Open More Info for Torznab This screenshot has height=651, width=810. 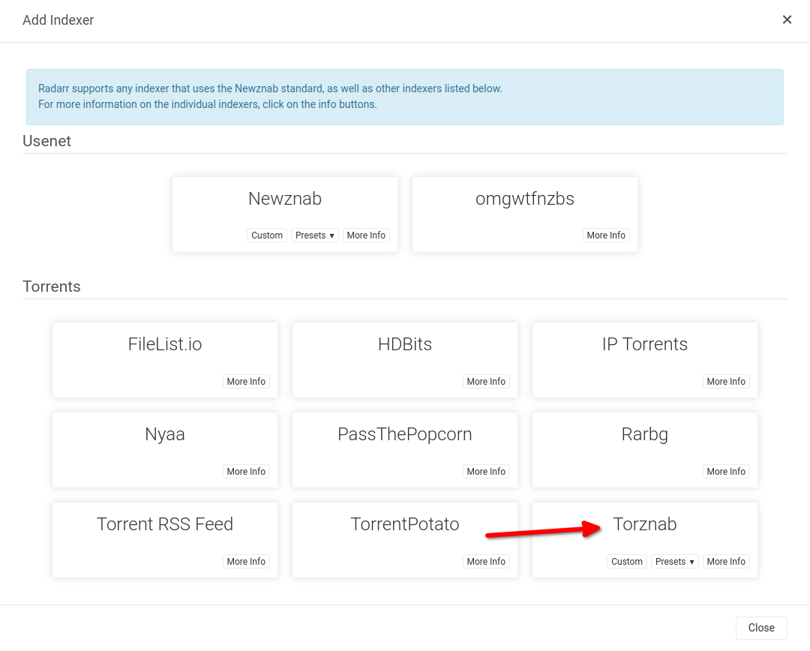coord(726,561)
